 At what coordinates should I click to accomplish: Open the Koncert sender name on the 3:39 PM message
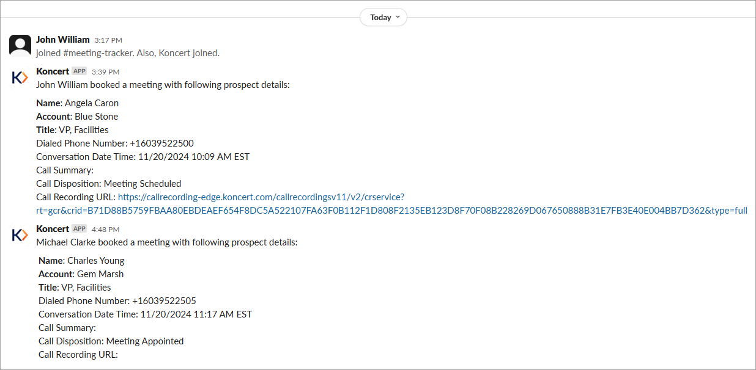pos(53,71)
